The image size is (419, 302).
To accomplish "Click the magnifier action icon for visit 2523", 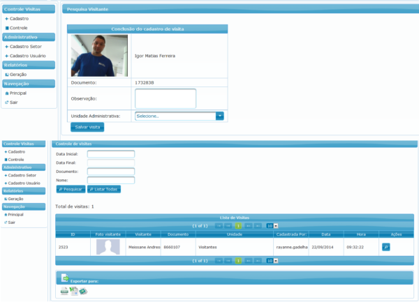I will pos(386,247).
